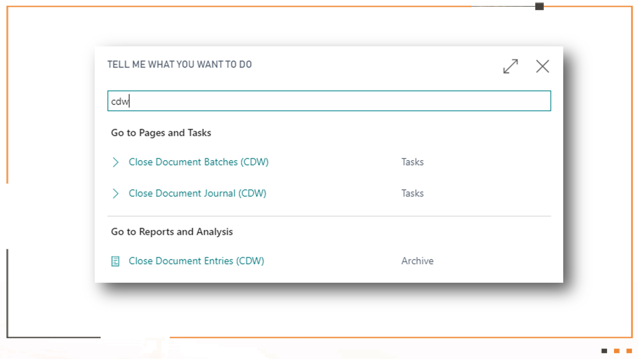Click the dark square on the top border
The height and width of the screenshot is (359, 638).
point(539,6)
